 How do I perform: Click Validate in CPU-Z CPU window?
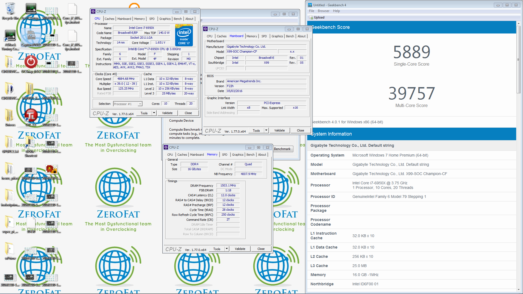[x=167, y=113]
